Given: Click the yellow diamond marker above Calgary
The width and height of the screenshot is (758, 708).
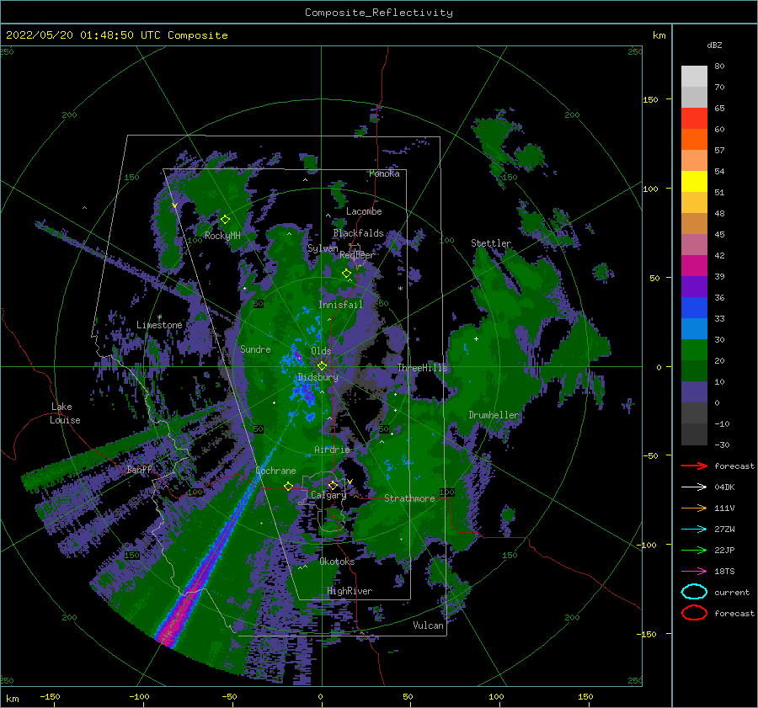Looking at the screenshot, I should (x=333, y=485).
